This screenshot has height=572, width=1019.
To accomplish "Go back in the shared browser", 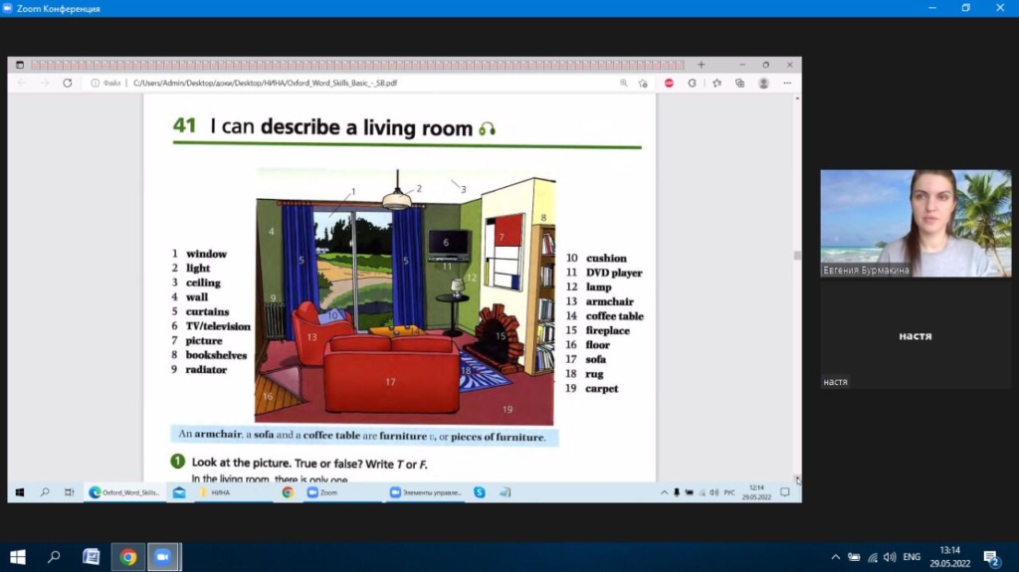I will click(22, 84).
